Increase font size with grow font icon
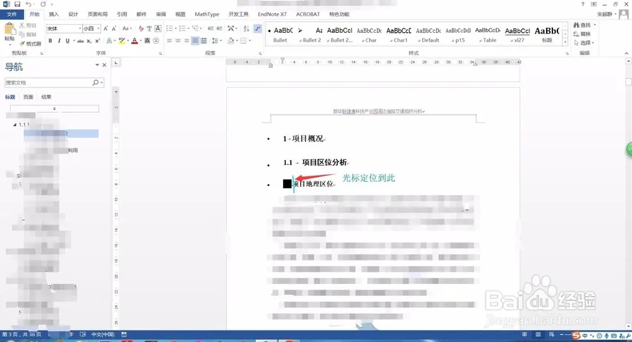This screenshot has width=632, height=342. [x=106, y=28]
